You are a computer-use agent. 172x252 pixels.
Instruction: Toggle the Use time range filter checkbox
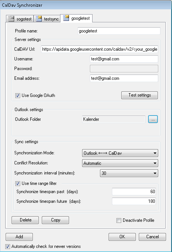tap(18, 183)
